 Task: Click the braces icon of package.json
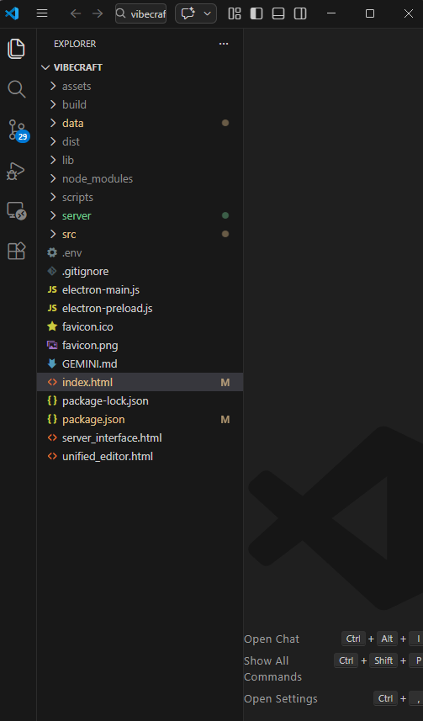[x=52, y=419]
